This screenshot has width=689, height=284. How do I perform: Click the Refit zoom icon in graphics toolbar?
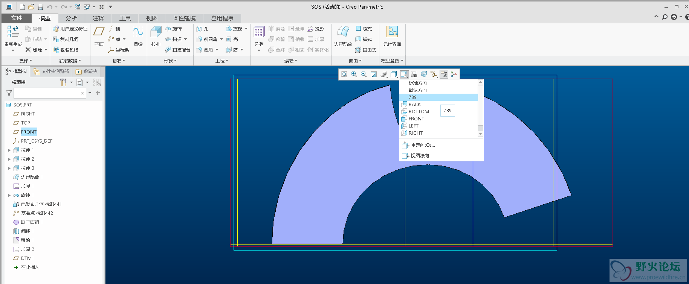coord(344,74)
